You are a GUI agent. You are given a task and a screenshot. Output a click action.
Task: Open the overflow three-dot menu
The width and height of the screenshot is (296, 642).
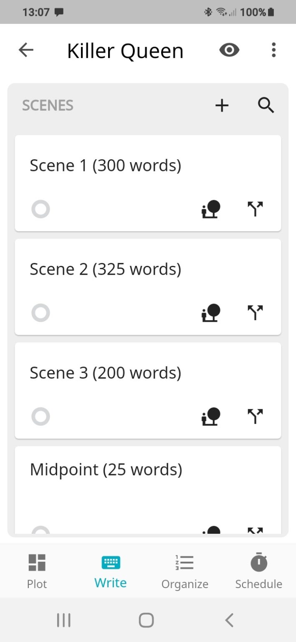click(x=273, y=50)
